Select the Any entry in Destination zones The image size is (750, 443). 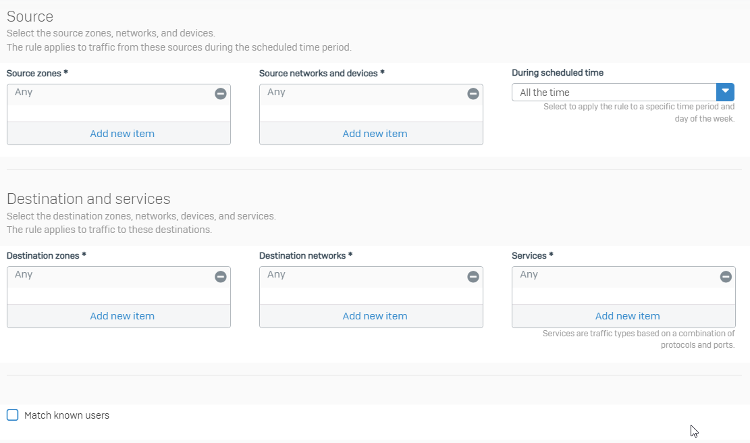coord(24,275)
